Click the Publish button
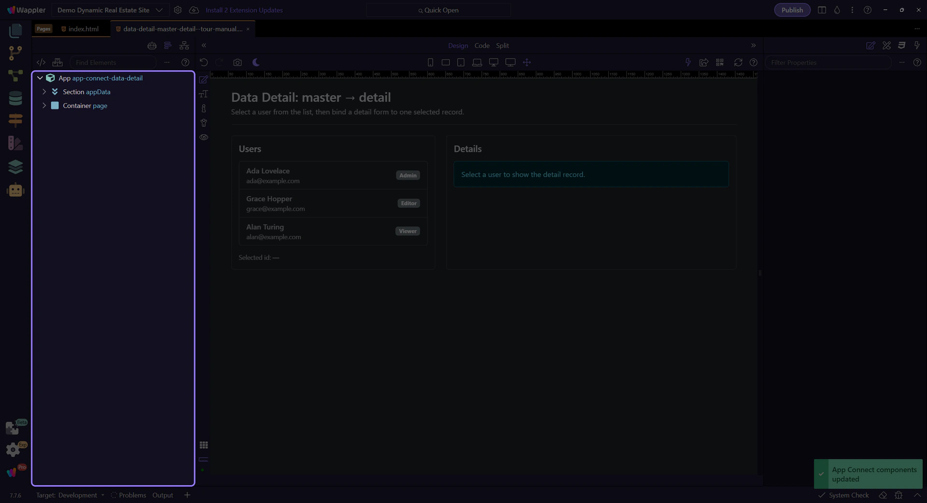Image resolution: width=927 pixels, height=503 pixels. [792, 10]
